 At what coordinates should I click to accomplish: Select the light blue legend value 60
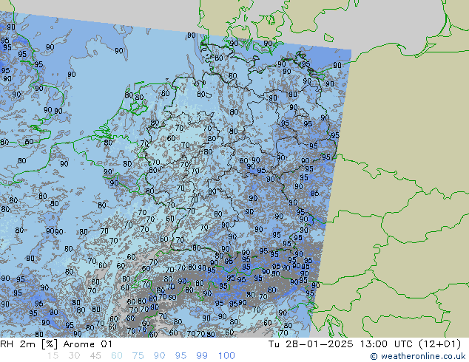(117, 356)
